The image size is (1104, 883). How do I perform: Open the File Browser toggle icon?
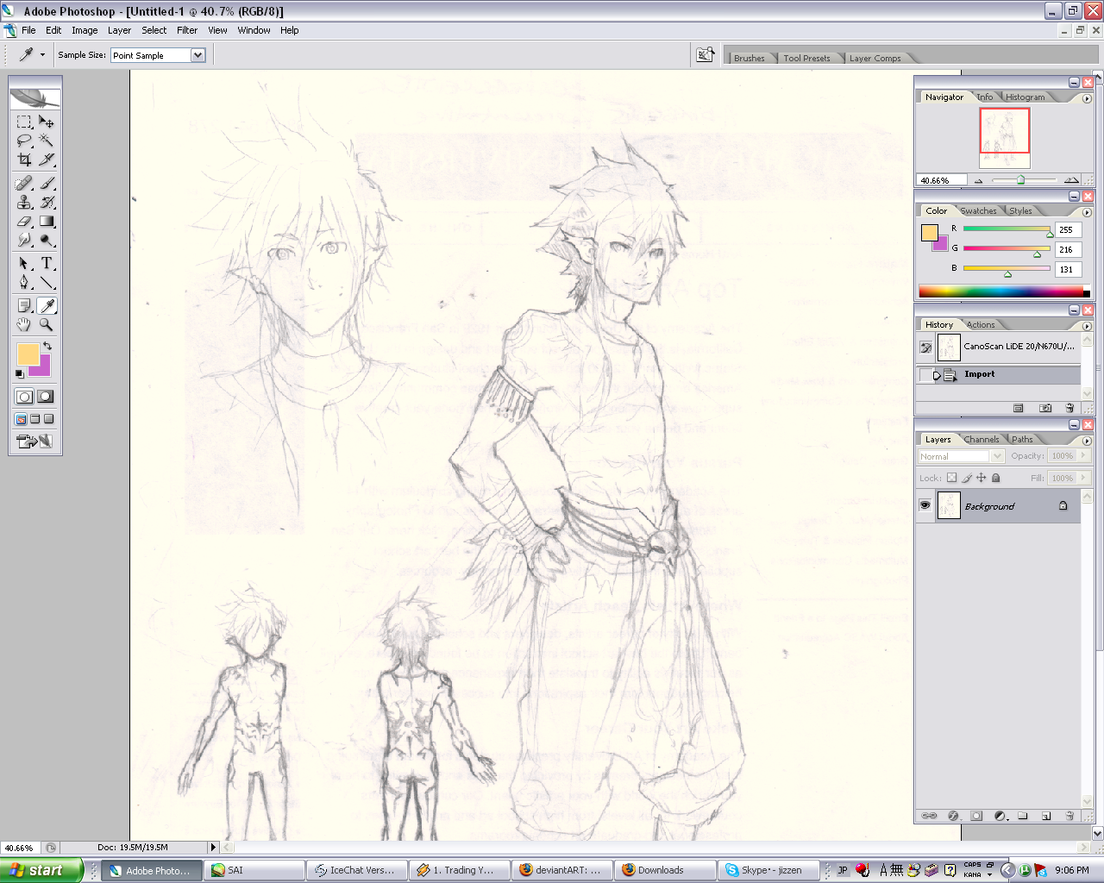pyautogui.click(x=706, y=55)
